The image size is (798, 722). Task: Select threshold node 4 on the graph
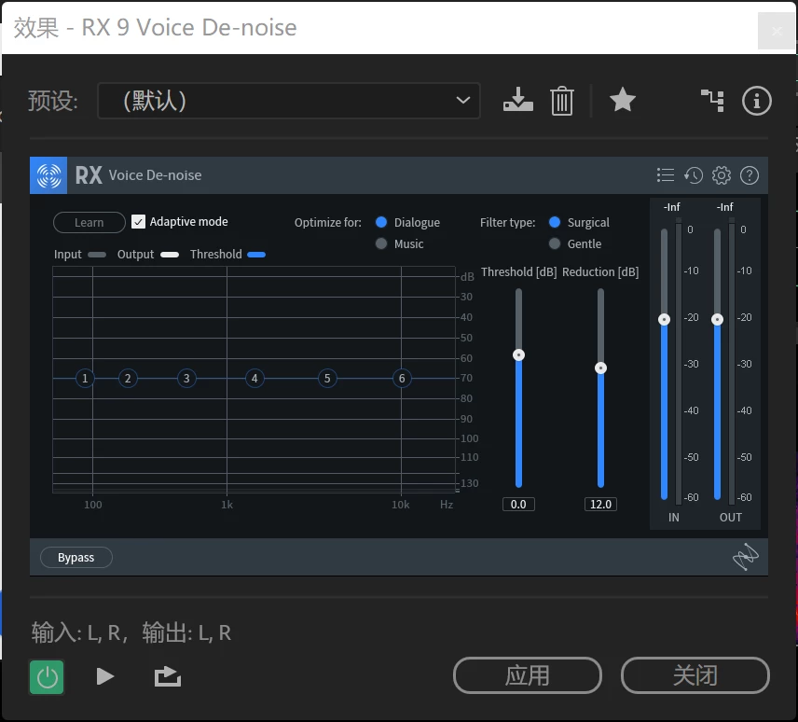pyautogui.click(x=255, y=379)
